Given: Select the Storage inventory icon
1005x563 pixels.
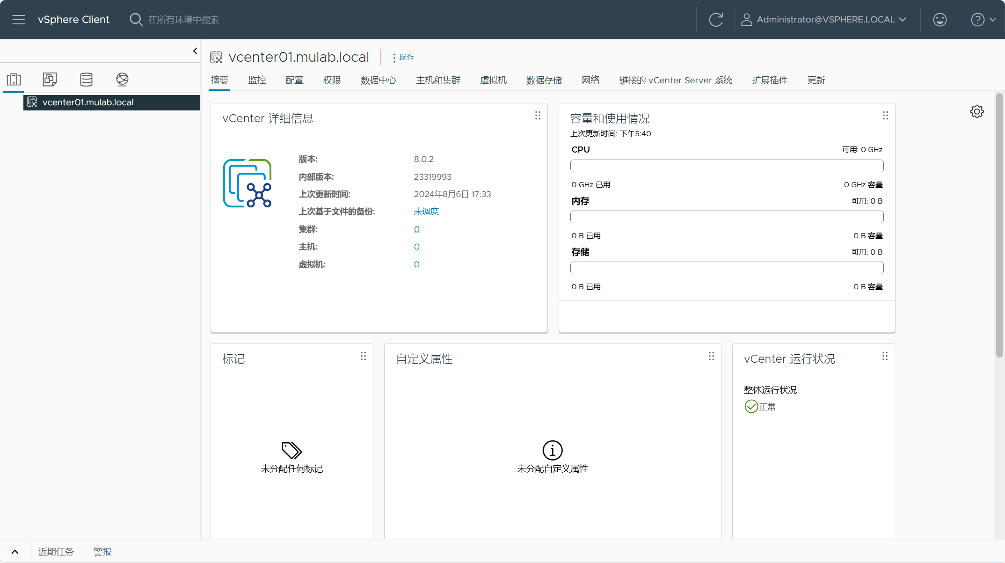Looking at the screenshot, I should 86,79.
